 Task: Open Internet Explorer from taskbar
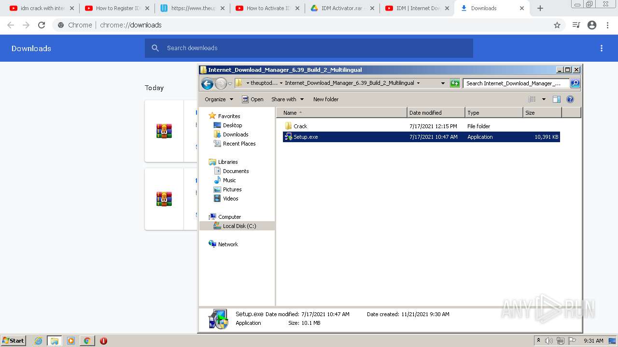click(38, 341)
